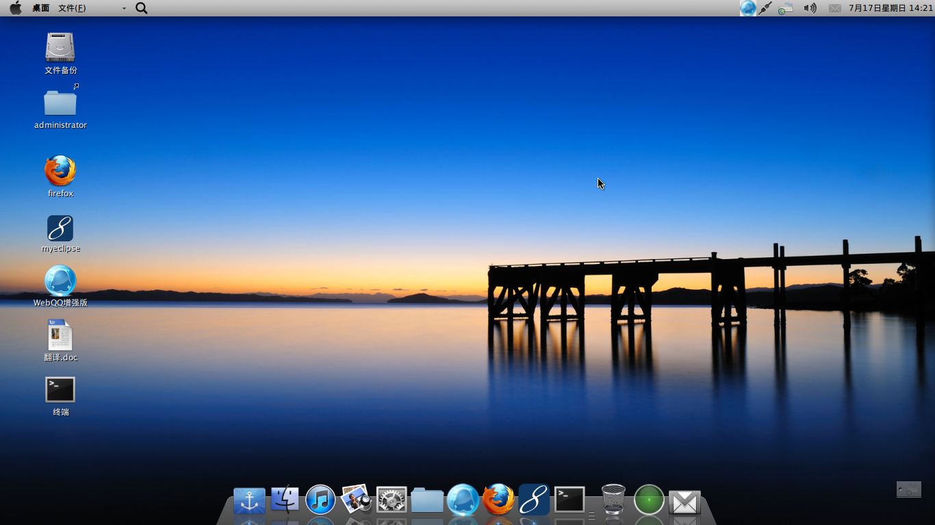Viewport: 935px width, 525px height.
Task: Launch Firefox from the dock
Action: pyautogui.click(x=498, y=499)
